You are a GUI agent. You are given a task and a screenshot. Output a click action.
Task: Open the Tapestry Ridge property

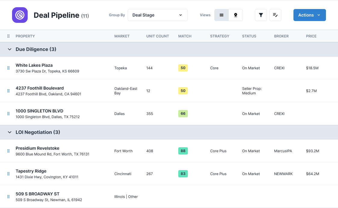(x=31, y=171)
